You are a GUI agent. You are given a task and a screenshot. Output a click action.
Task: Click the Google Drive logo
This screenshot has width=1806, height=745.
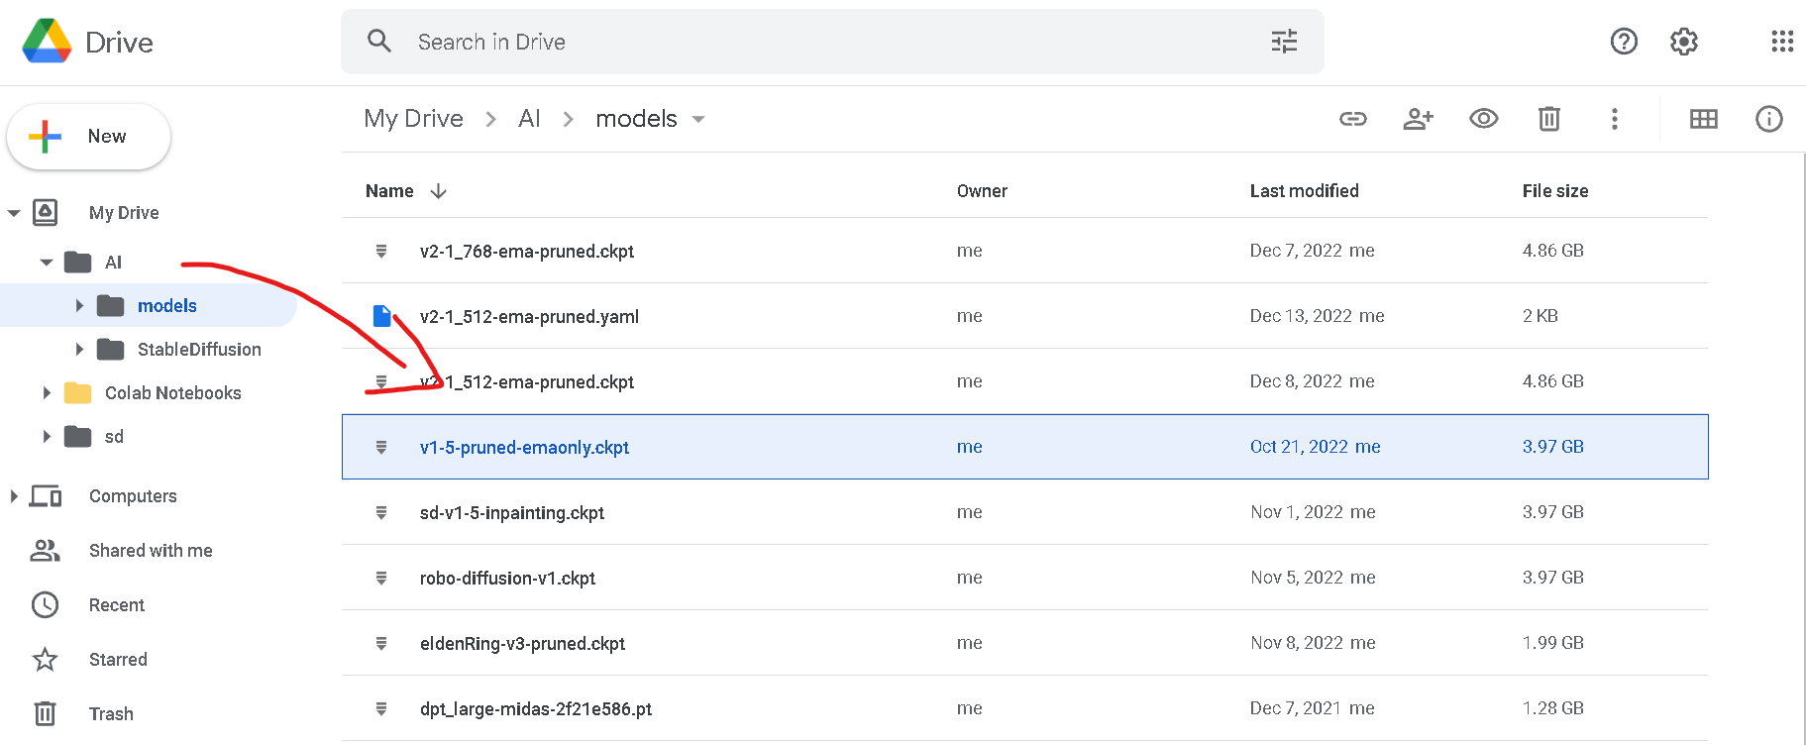pos(47,41)
